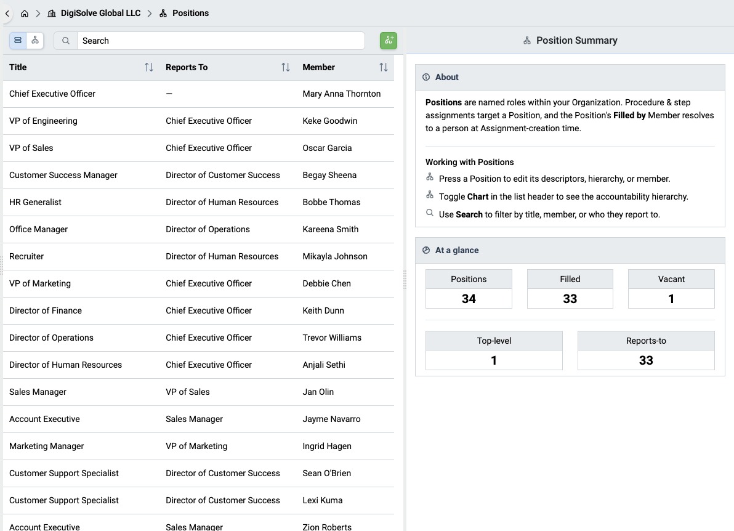Click the Positions count card
Viewport: 734px width, 531px height.
[469, 289]
